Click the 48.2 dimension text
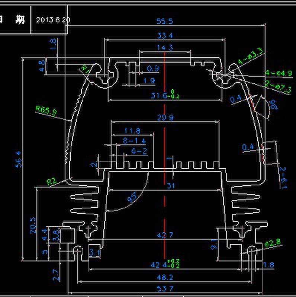The height and width of the screenshot is (297, 296). [165, 277]
